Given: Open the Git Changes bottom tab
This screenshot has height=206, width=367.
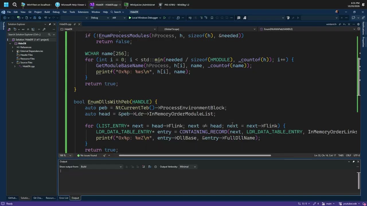Looking at the screenshot, I should point(38,198).
